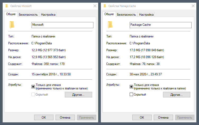The height and width of the screenshot is (125, 199).
Task: Enable the Скрытый checkbox for Package Cache
Action: [131, 94]
